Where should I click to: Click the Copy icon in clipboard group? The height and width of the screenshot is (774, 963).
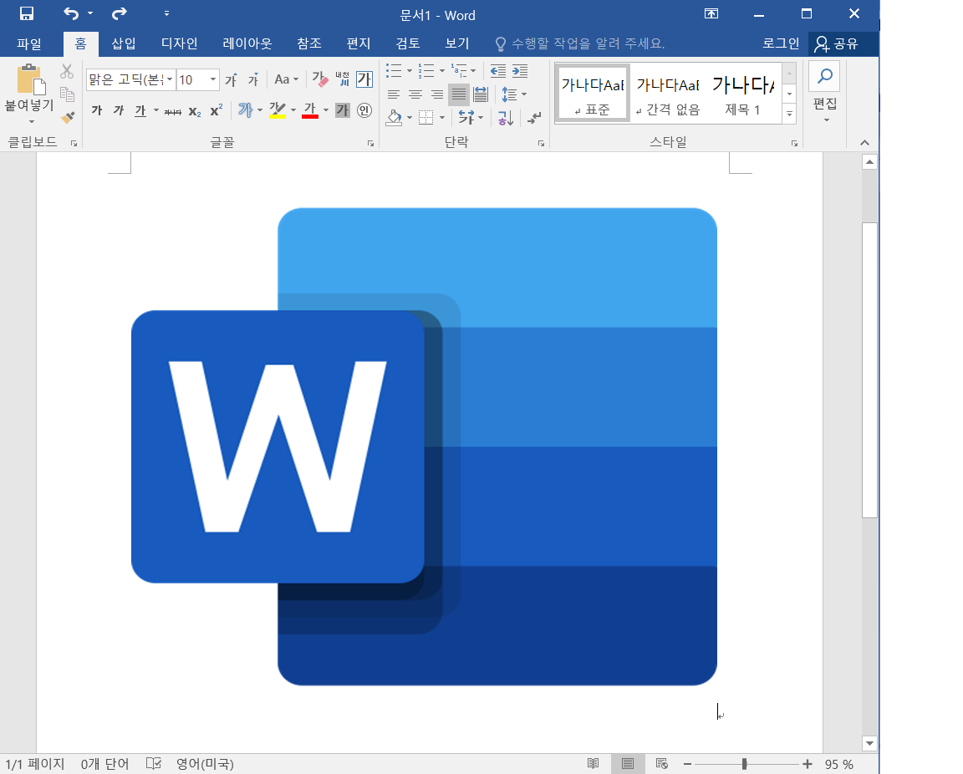click(67, 94)
